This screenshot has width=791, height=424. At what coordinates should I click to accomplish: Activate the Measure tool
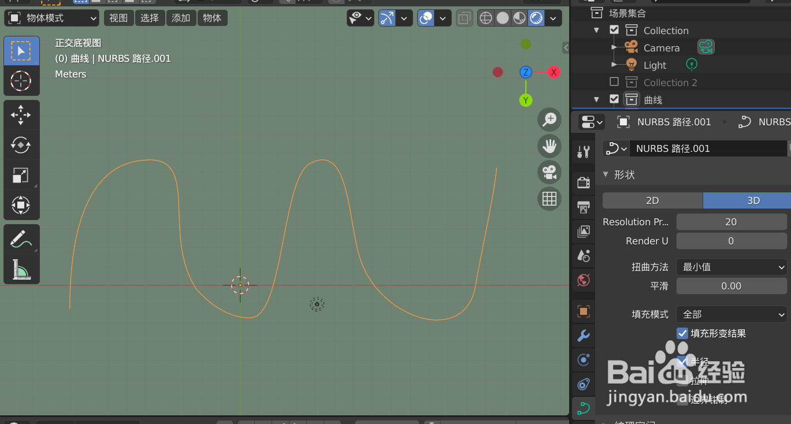[x=21, y=270]
